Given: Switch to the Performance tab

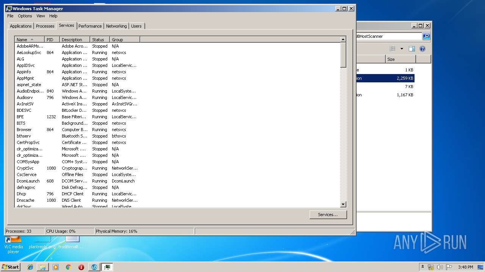Looking at the screenshot, I should 90,26.
